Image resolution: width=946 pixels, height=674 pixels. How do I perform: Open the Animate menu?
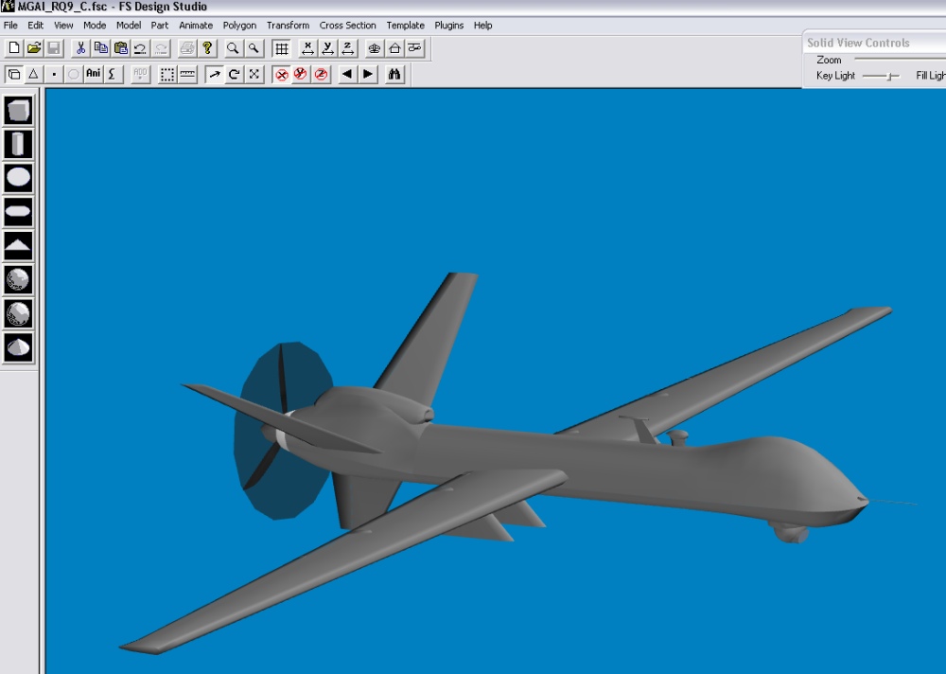[196, 26]
